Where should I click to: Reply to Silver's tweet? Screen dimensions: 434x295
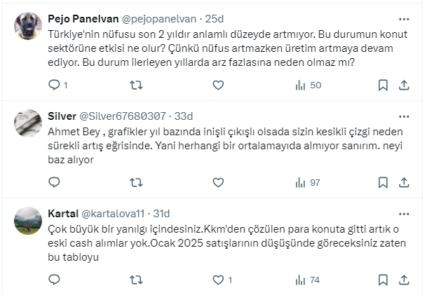click(x=55, y=182)
